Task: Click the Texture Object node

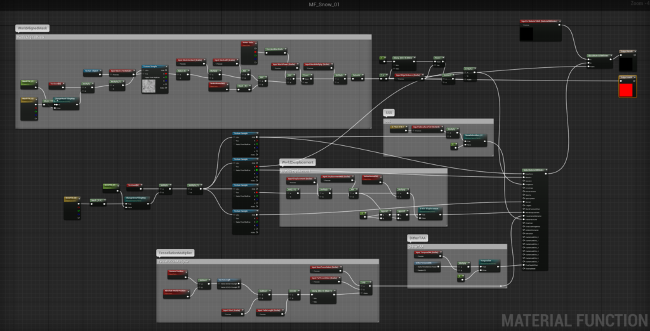Action: pos(93,72)
